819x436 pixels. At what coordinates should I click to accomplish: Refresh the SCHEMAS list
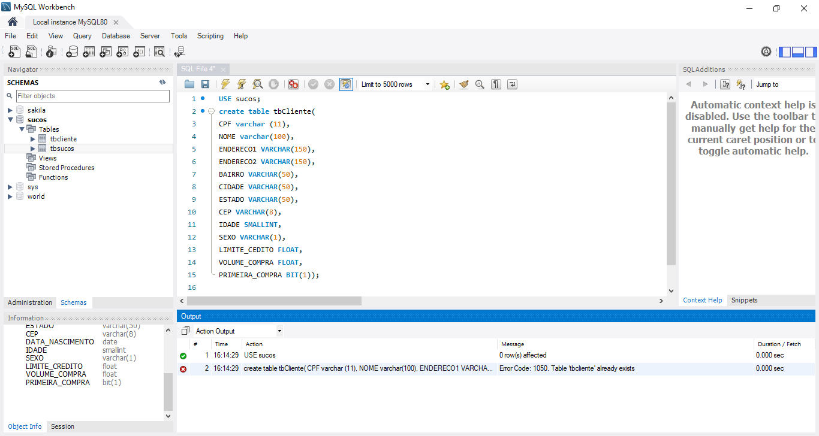pos(162,83)
